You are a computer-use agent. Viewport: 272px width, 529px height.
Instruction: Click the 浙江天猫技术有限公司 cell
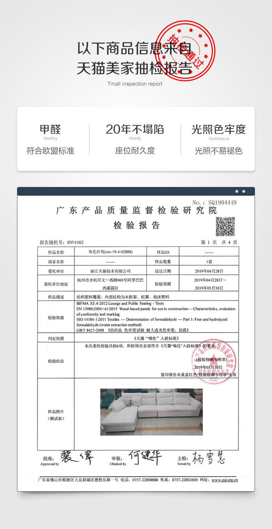(x=110, y=271)
